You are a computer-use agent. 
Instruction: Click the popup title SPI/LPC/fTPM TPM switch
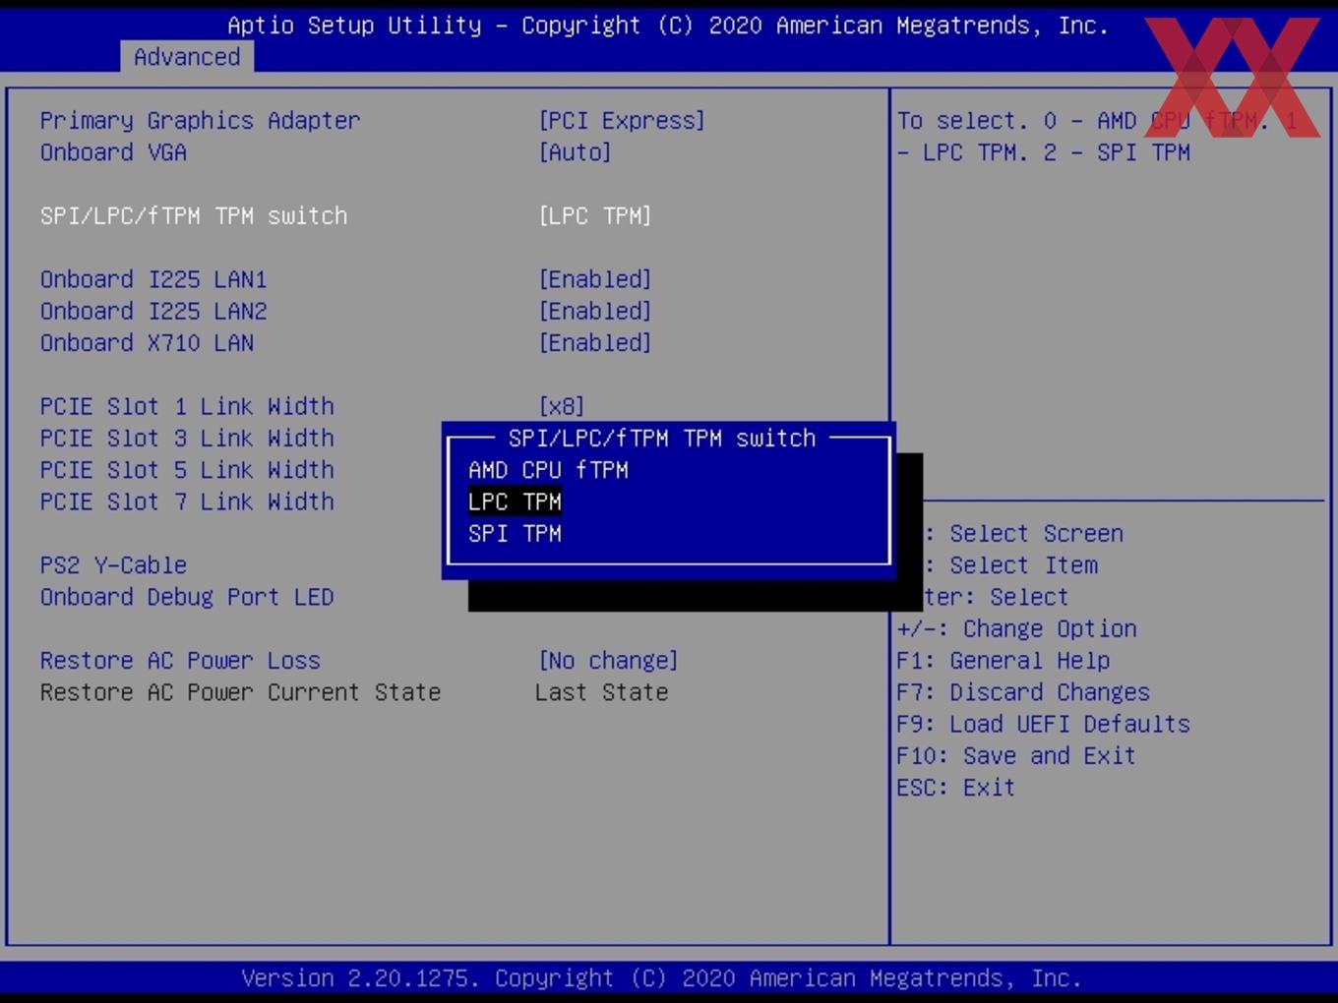click(662, 439)
